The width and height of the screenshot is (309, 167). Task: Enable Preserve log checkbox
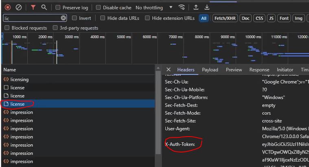[58, 7]
